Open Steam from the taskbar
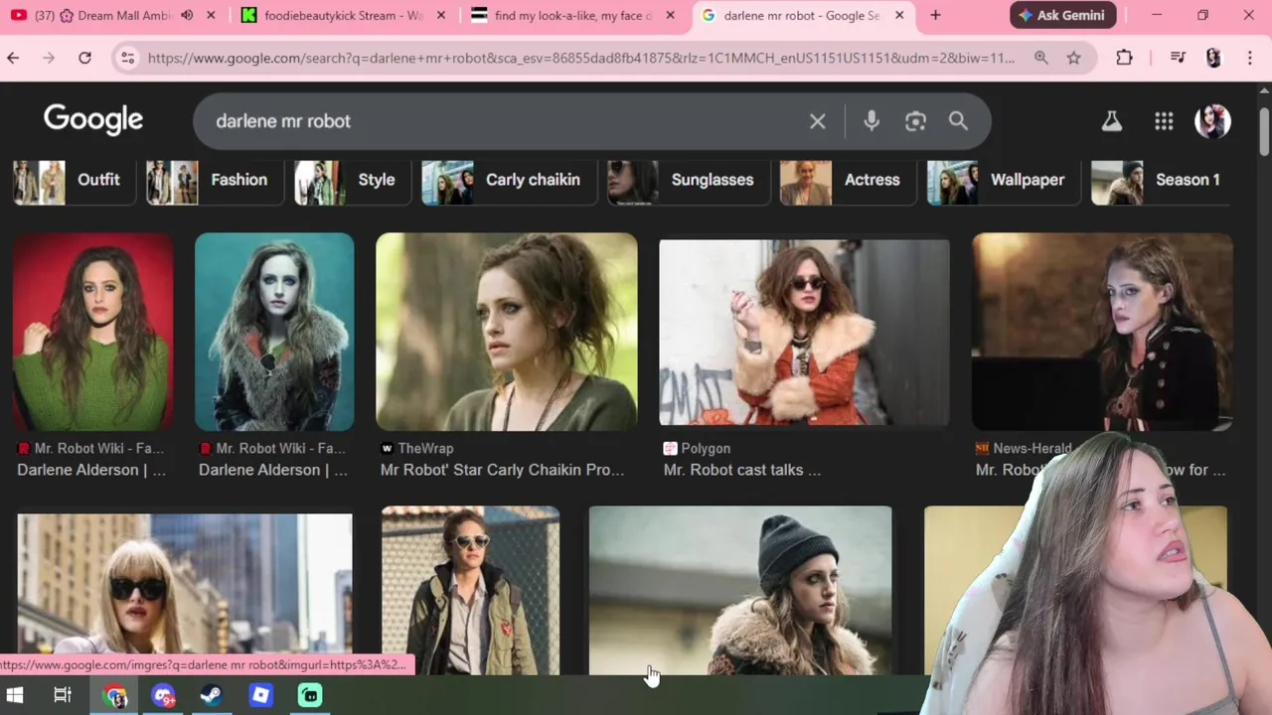 point(211,695)
